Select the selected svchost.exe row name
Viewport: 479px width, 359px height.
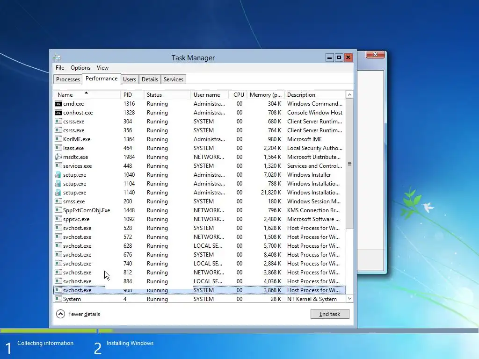(x=77, y=290)
